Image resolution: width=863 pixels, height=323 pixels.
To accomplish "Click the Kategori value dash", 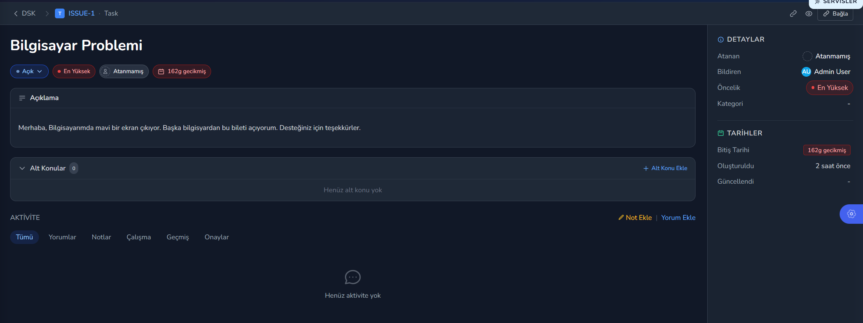I will click(x=849, y=104).
